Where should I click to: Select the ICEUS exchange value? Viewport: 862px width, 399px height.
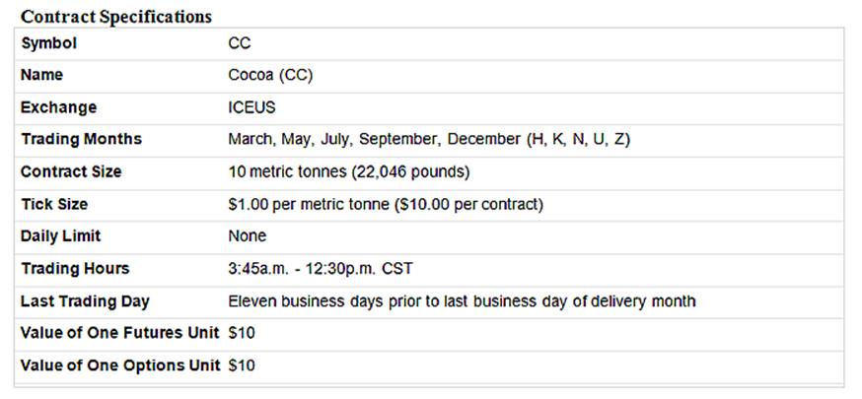point(251,107)
